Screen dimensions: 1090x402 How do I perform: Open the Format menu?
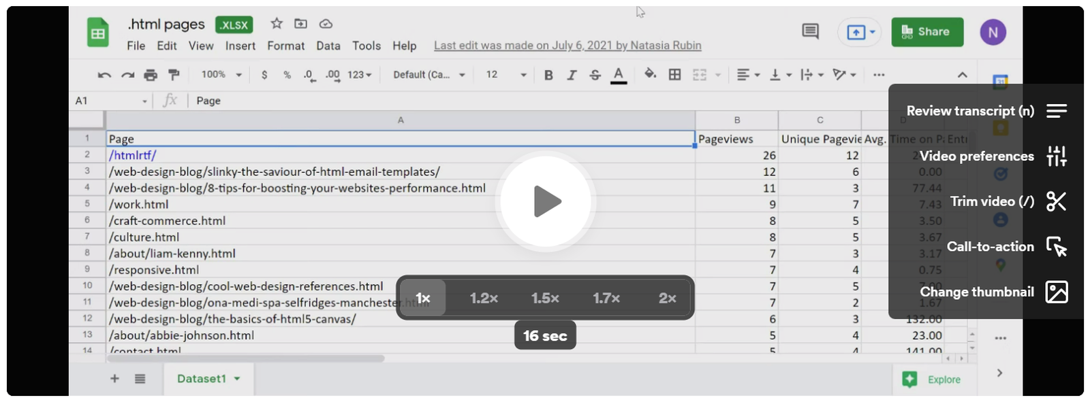(x=285, y=46)
